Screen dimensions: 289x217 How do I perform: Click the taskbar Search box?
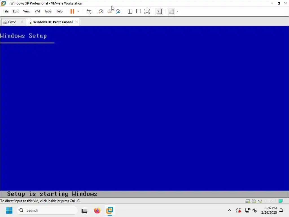click(47, 210)
